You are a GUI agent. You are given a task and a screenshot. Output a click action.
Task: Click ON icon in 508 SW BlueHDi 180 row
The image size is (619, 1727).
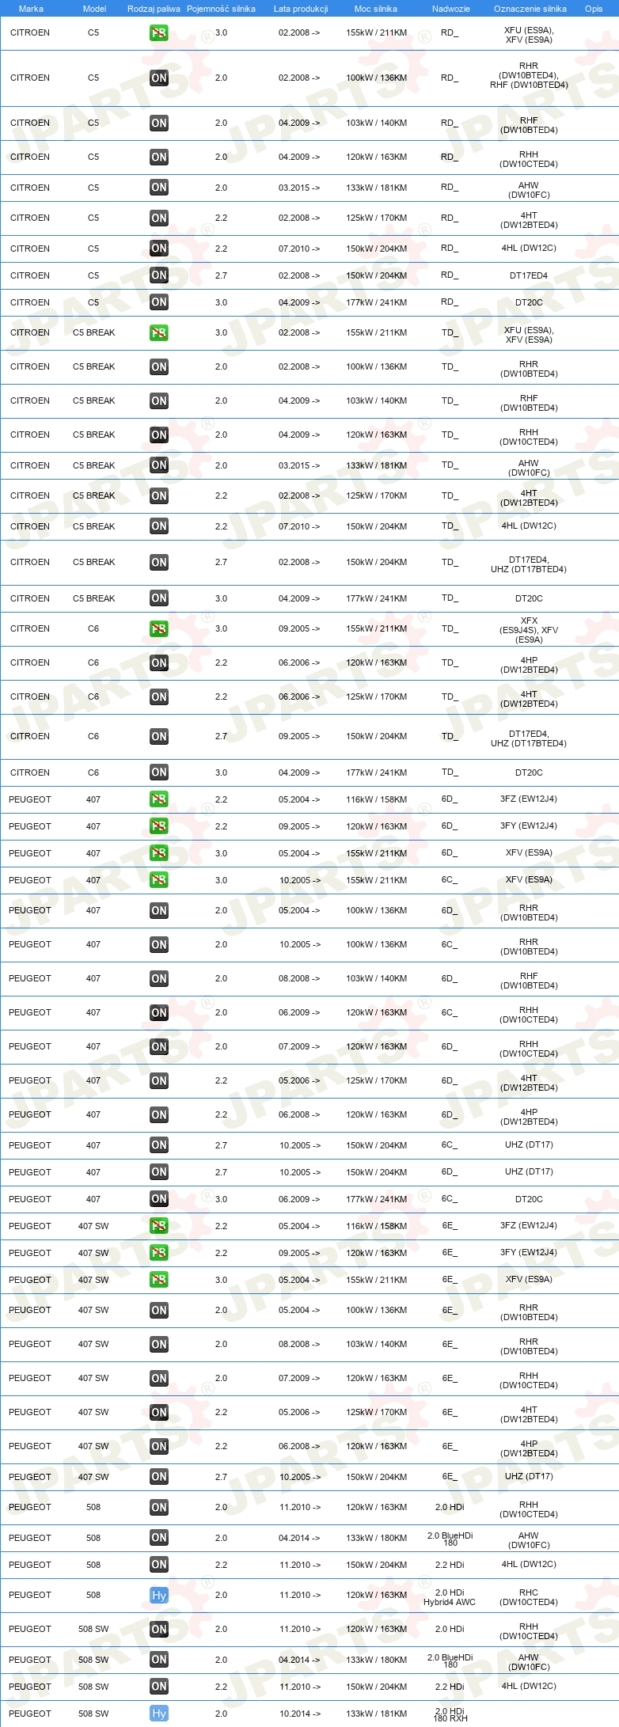click(x=159, y=1660)
